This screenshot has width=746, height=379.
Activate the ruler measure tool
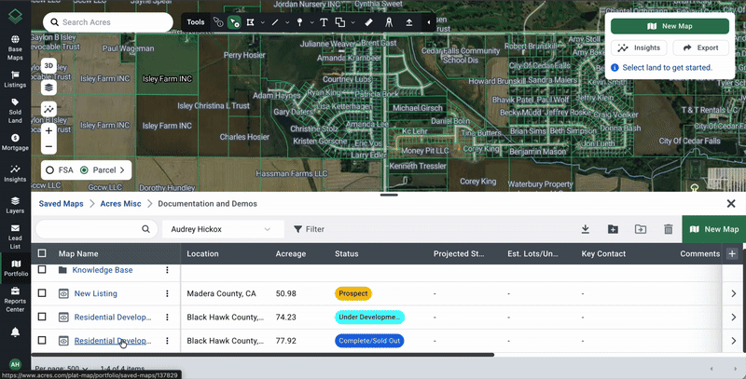point(368,21)
